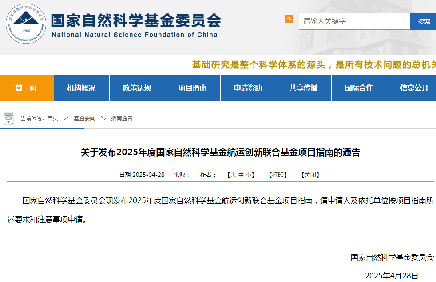Click the article title about 航运创新联合基金

coord(220,152)
